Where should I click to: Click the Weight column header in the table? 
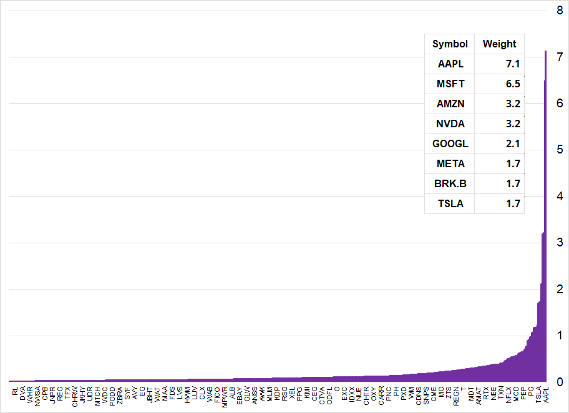[x=499, y=44]
